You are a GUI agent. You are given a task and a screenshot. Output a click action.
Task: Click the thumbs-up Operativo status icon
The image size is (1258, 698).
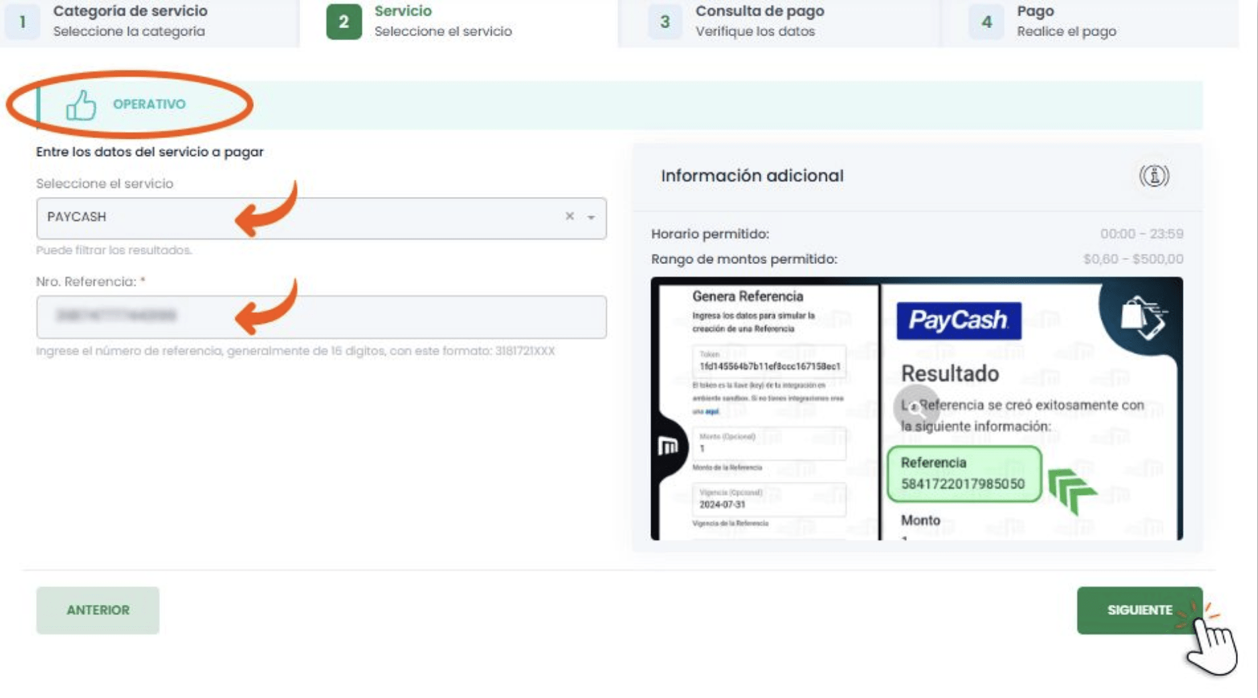81,105
